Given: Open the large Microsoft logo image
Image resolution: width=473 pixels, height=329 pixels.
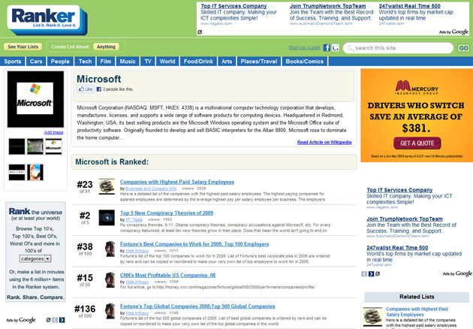Looking at the screenshot, I should click(x=35, y=99).
